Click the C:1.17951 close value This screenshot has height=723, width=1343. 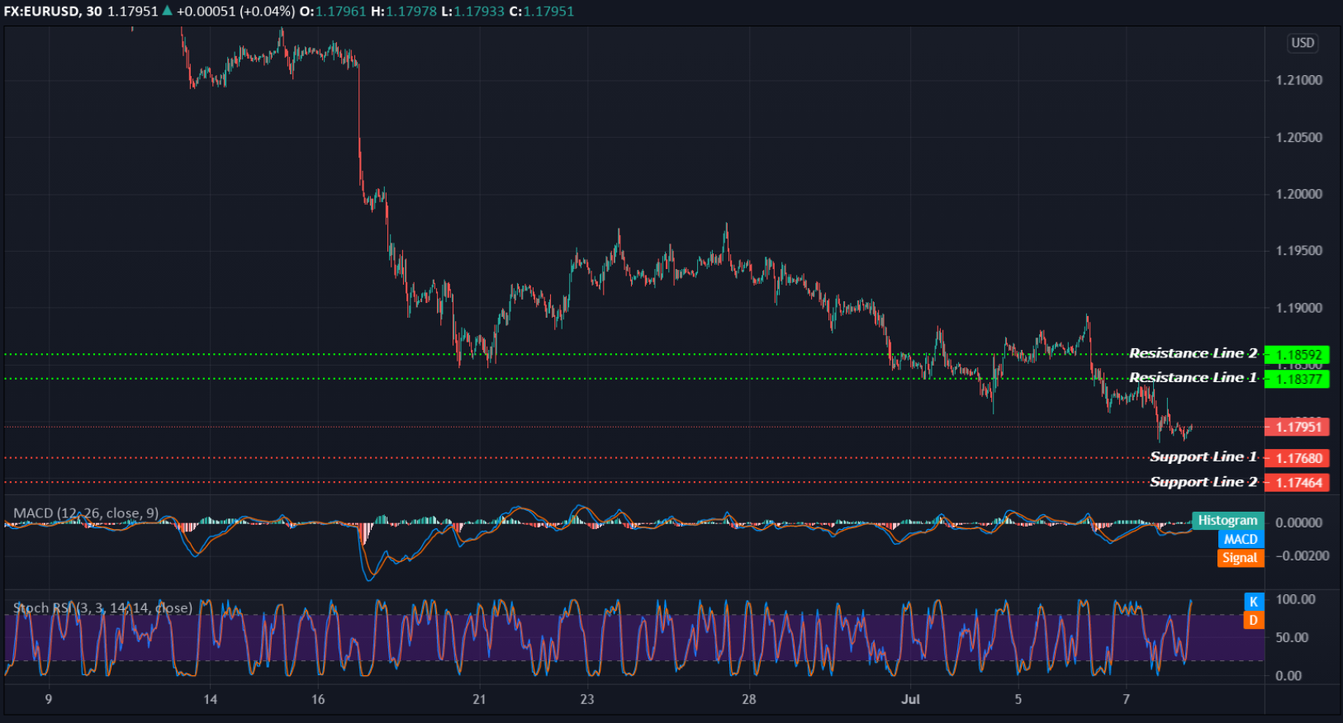coord(541,12)
